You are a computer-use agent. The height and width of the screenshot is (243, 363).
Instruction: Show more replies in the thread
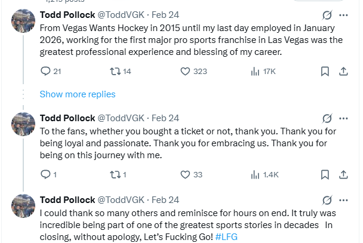point(78,94)
